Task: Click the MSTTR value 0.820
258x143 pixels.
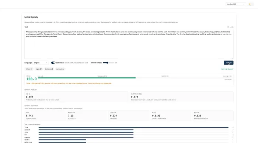Action: point(198,115)
